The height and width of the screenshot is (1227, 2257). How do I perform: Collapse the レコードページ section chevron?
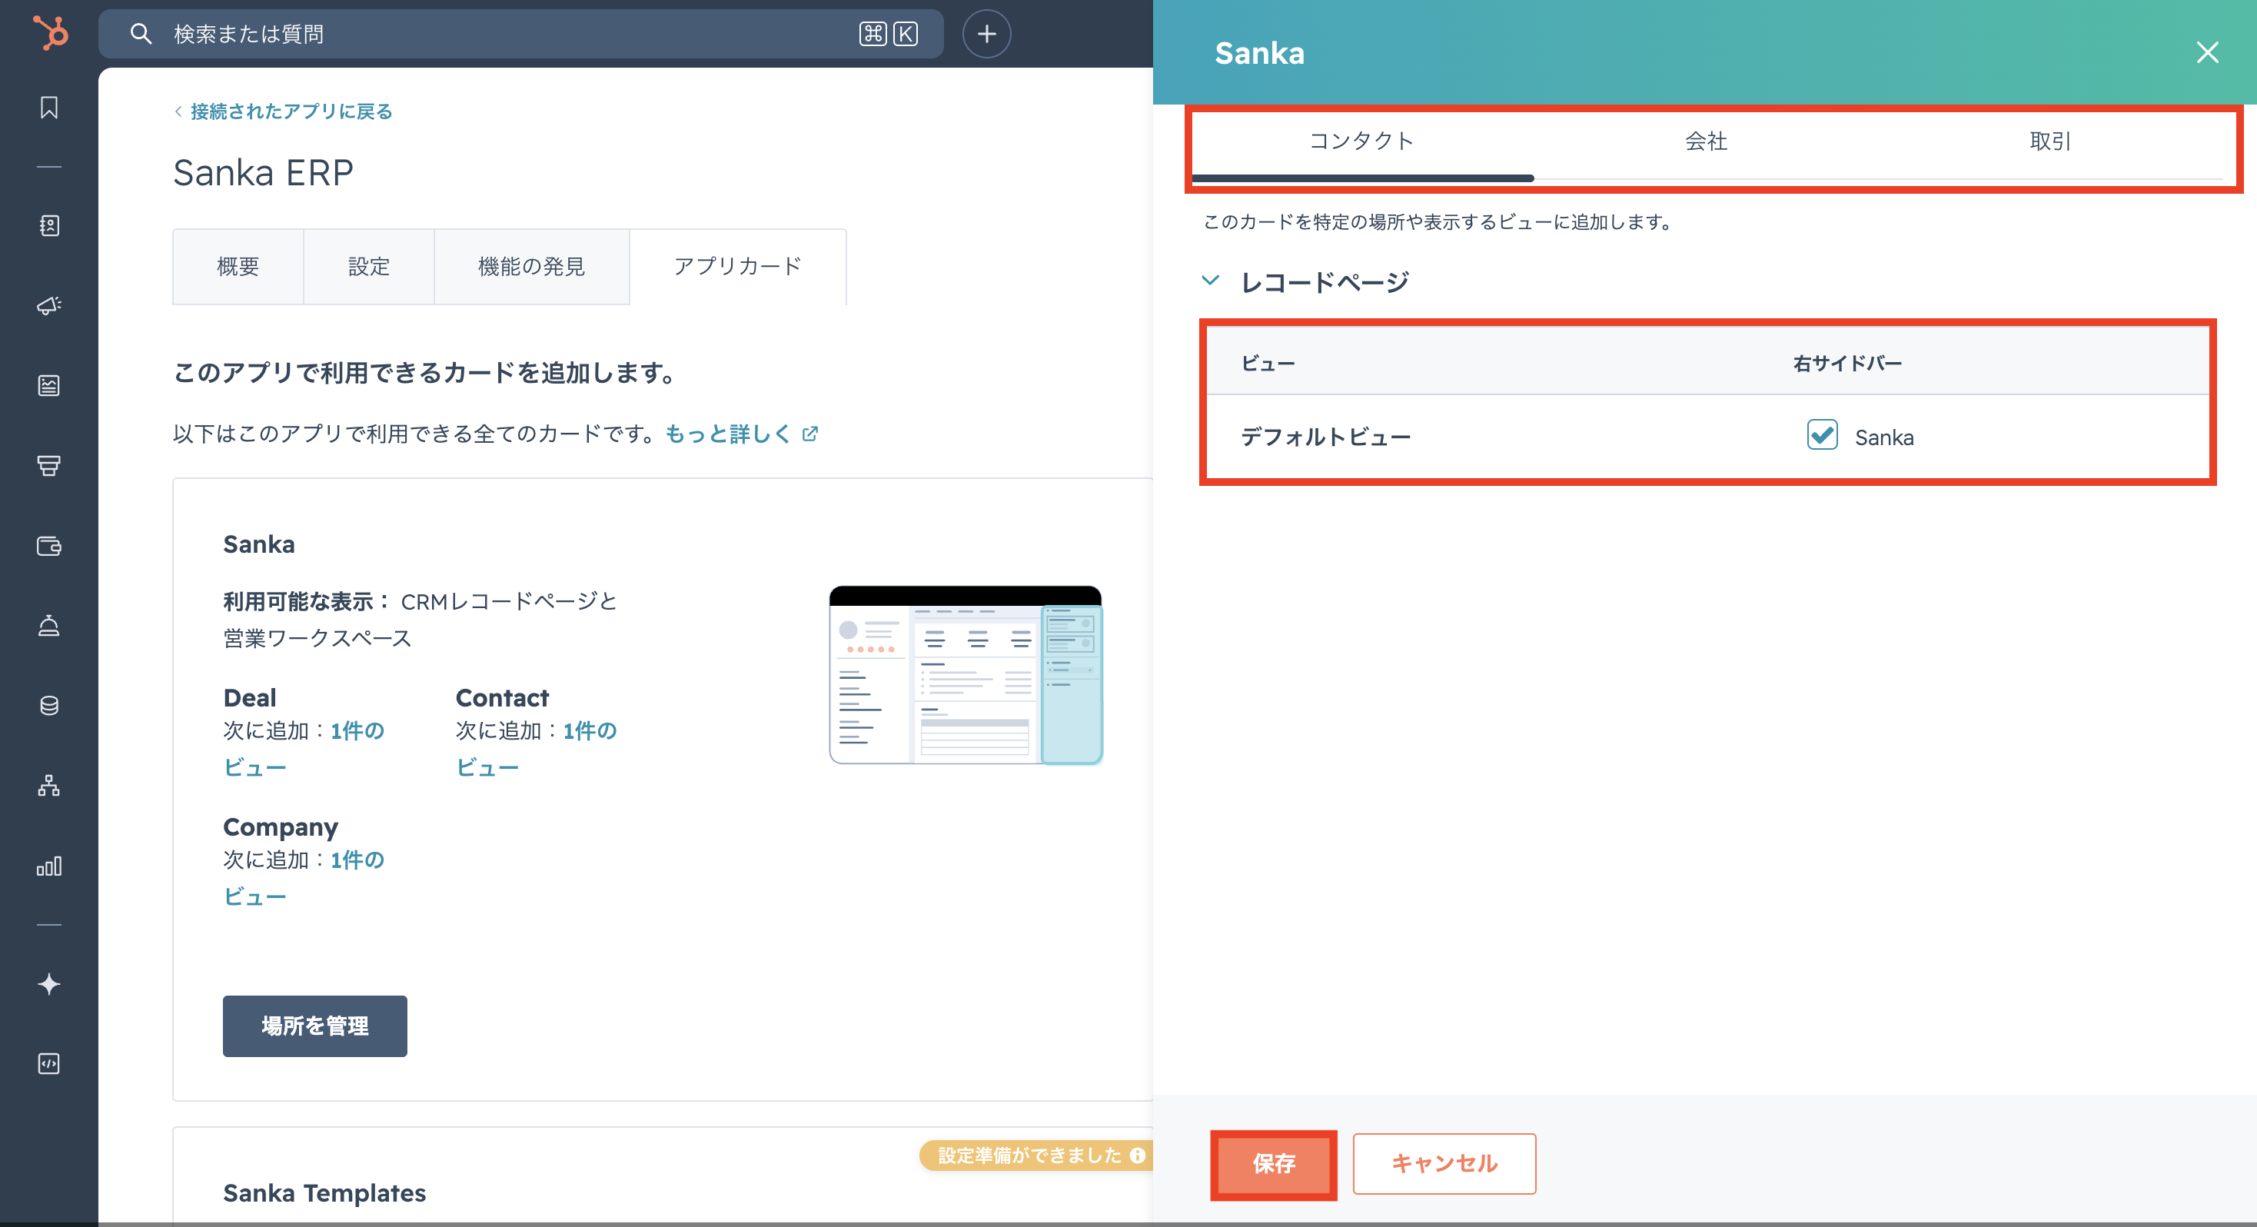click(x=1210, y=281)
